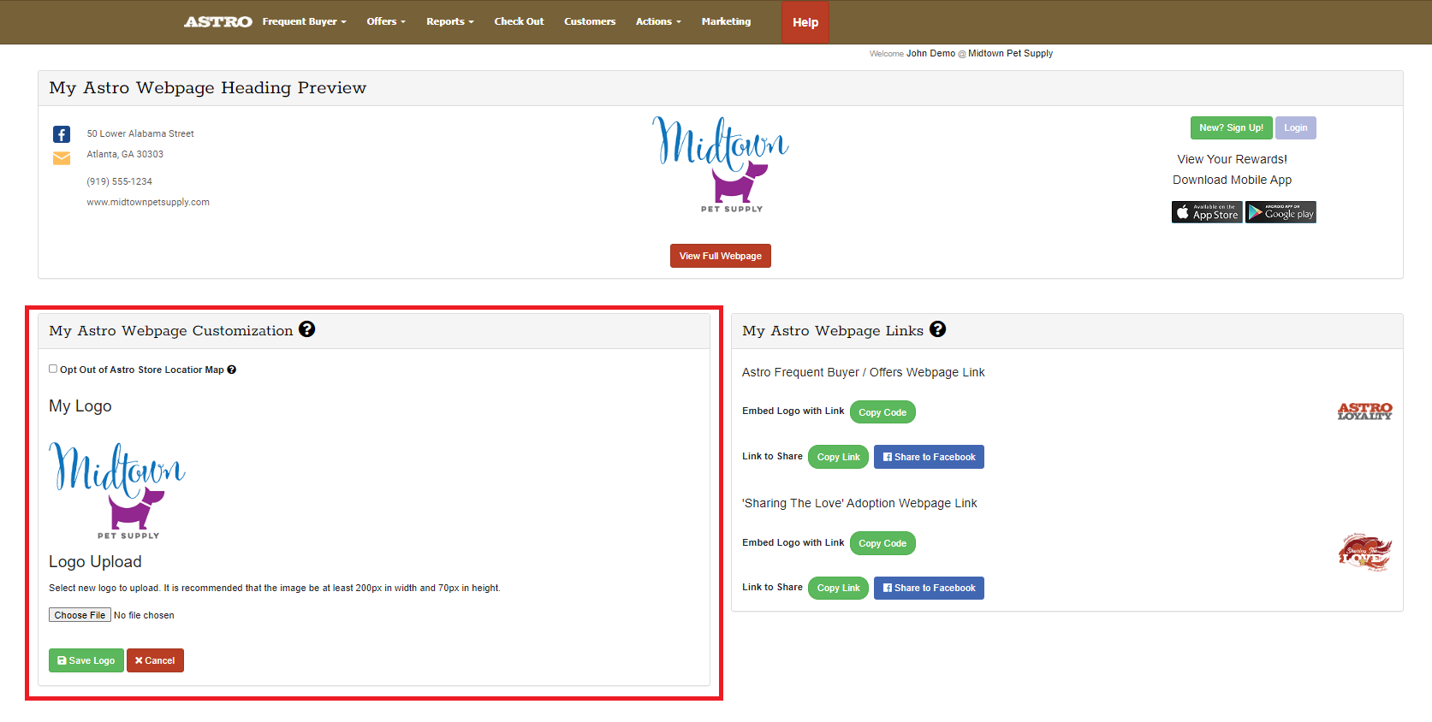Click the email envelope icon
1432x722 pixels.
(x=62, y=158)
